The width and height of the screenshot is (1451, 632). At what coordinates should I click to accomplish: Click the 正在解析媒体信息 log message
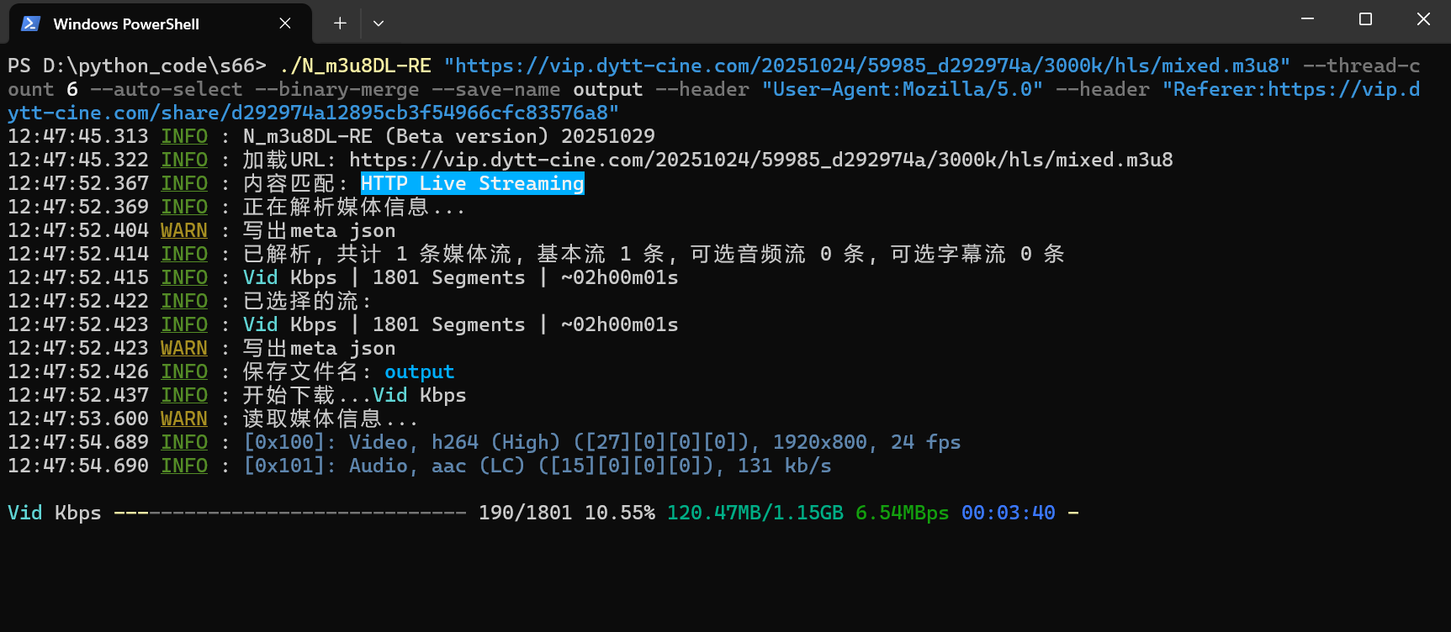(x=354, y=207)
